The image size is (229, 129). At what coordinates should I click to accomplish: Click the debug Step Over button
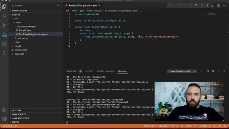point(179,5)
